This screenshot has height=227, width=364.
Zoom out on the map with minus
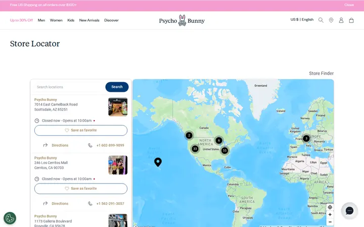point(330,222)
